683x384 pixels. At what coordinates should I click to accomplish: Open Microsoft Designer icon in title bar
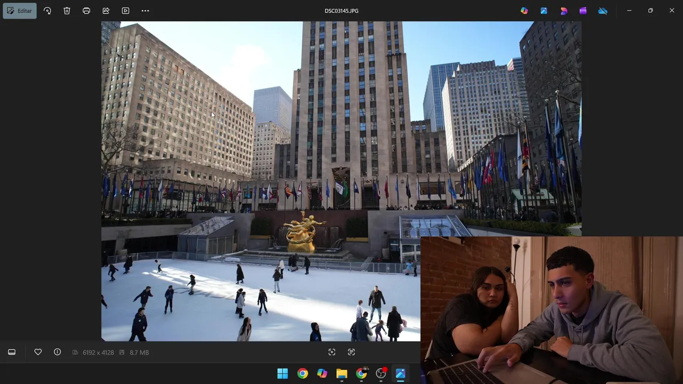(x=563, y=11)
